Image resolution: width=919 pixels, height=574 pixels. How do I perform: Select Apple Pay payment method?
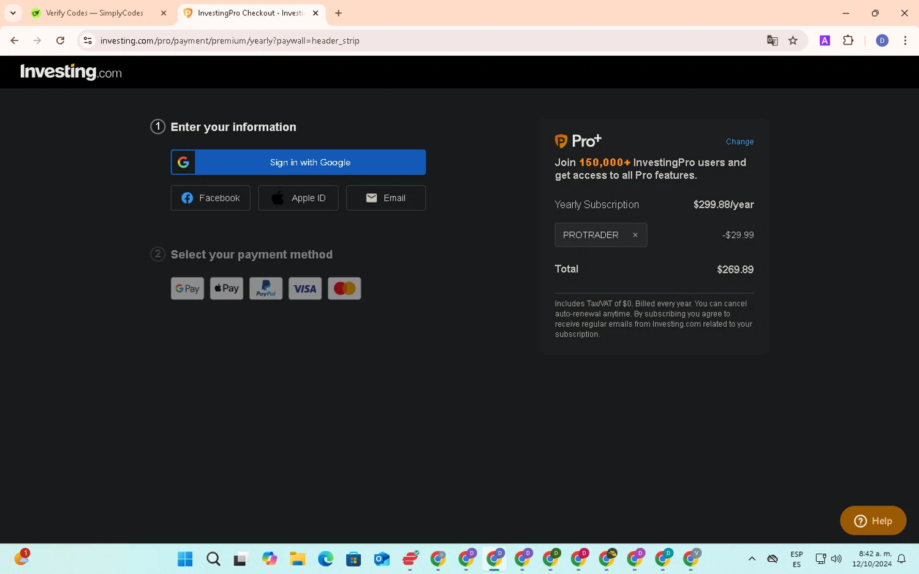227,289
